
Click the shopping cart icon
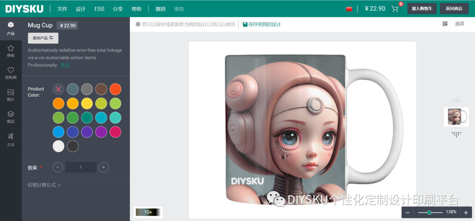(395, 8)
